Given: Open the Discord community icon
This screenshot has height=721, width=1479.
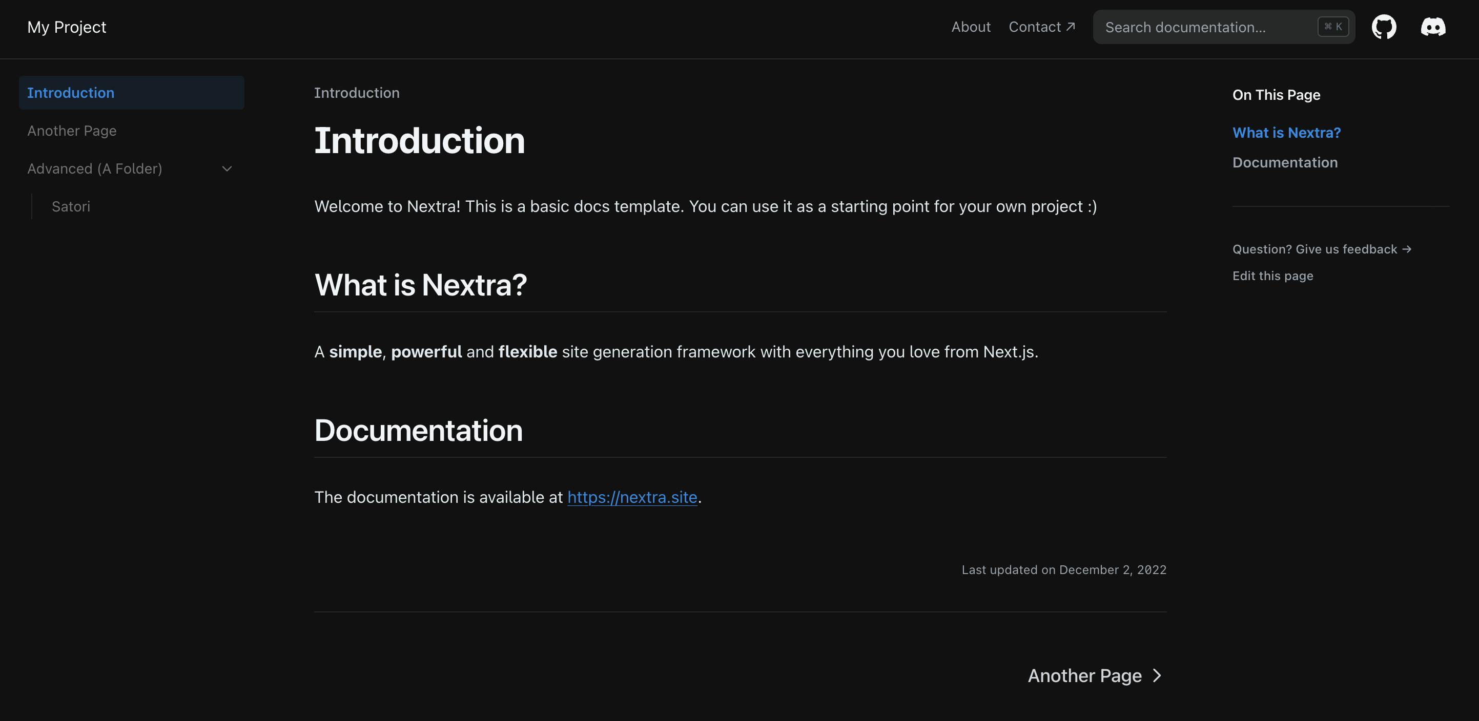Looking at the screenshot, I should [x=1432, y=27].
